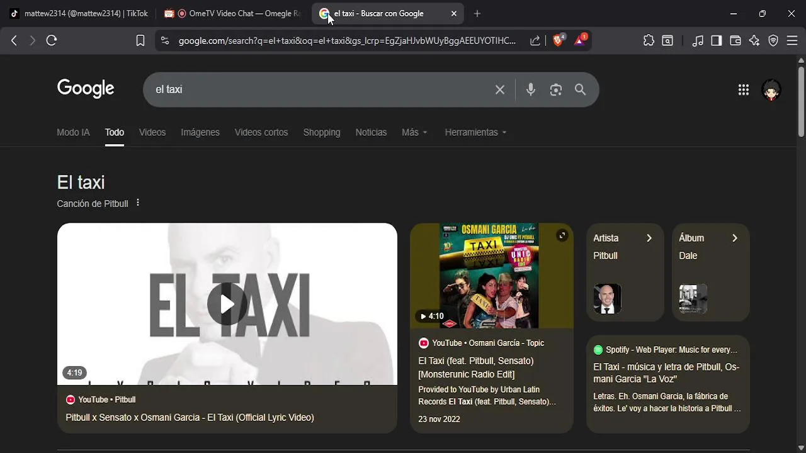
Task: Expand the Osmani Garcia video preview icon
Action: coord(562,235)
